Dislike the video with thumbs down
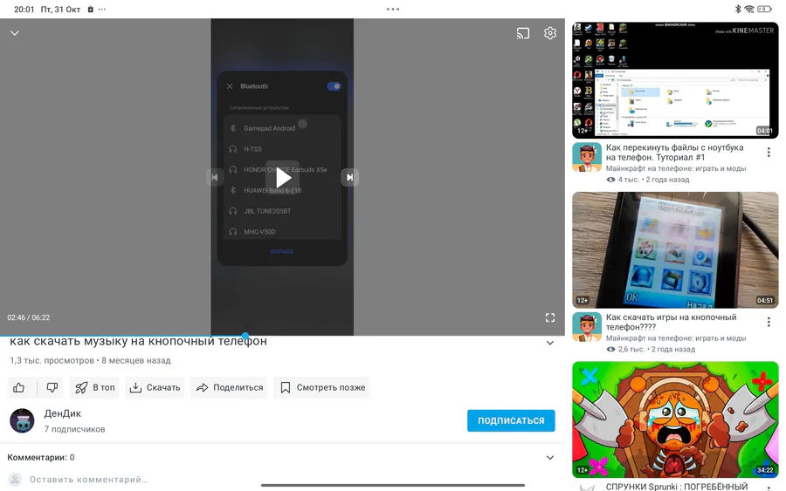Image resolution: width=786 pixels, height=491 pixels. click(52, 387)
